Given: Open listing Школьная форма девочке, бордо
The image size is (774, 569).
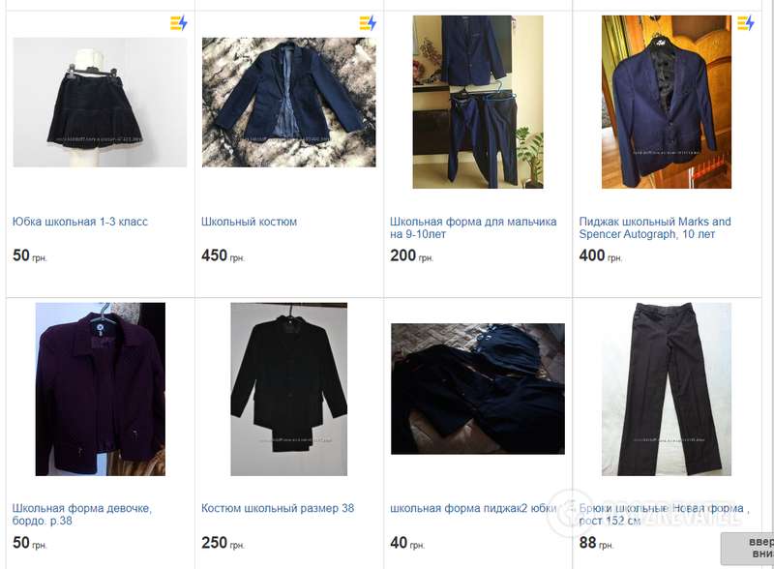Looking at the screenshot, I should point(82,514).
